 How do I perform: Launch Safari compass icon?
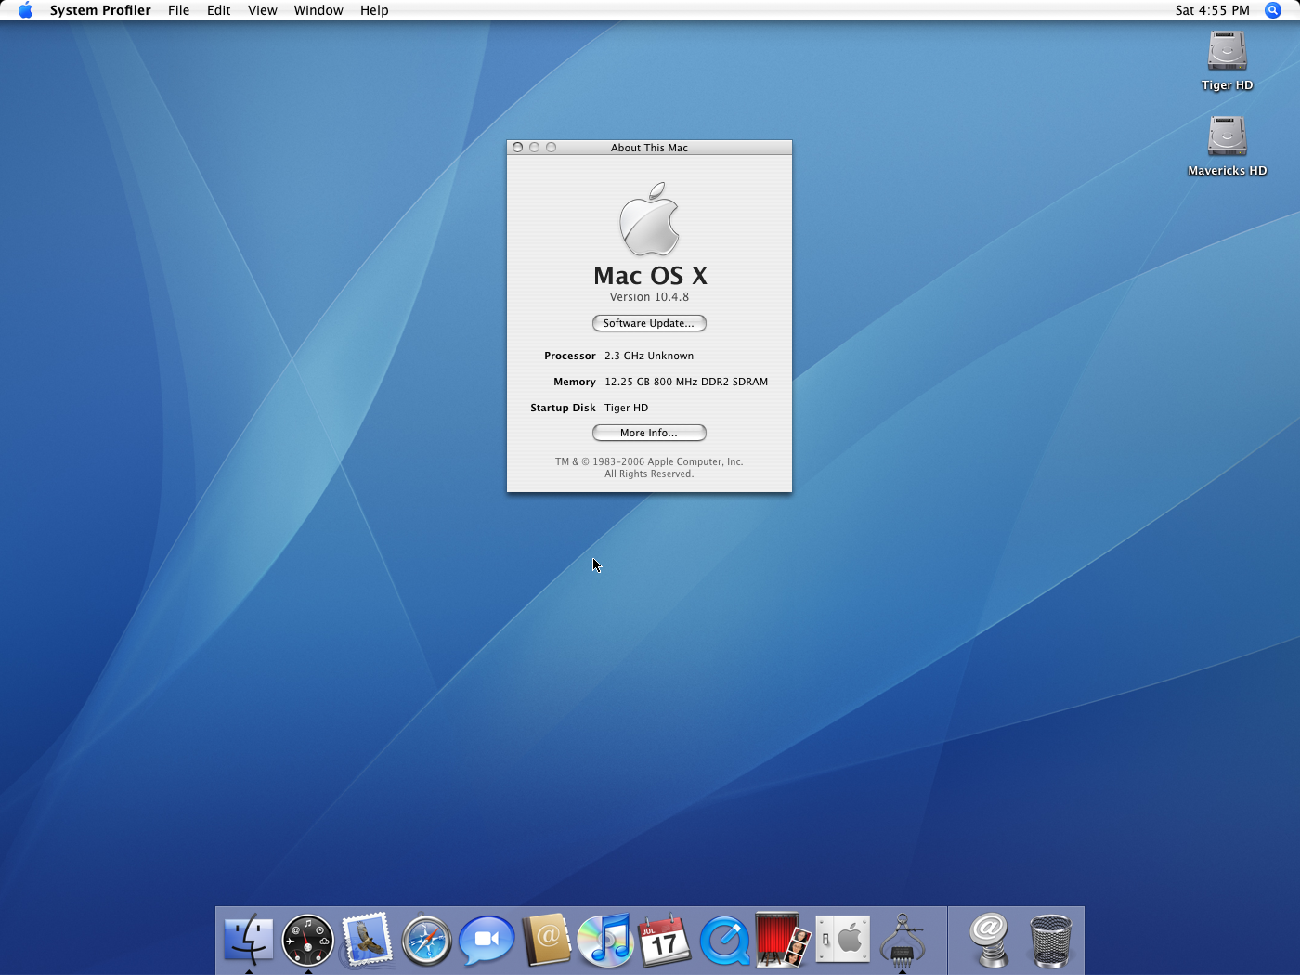coord(426,940)
